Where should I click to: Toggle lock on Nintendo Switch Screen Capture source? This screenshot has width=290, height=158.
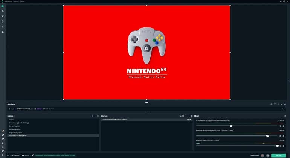[x=188, y=120]
